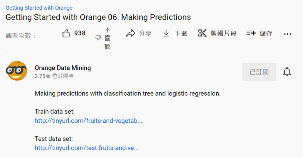This screenshot has width=303, height=157.
Task: Click the 下載 download label
Action: (181, 34)
